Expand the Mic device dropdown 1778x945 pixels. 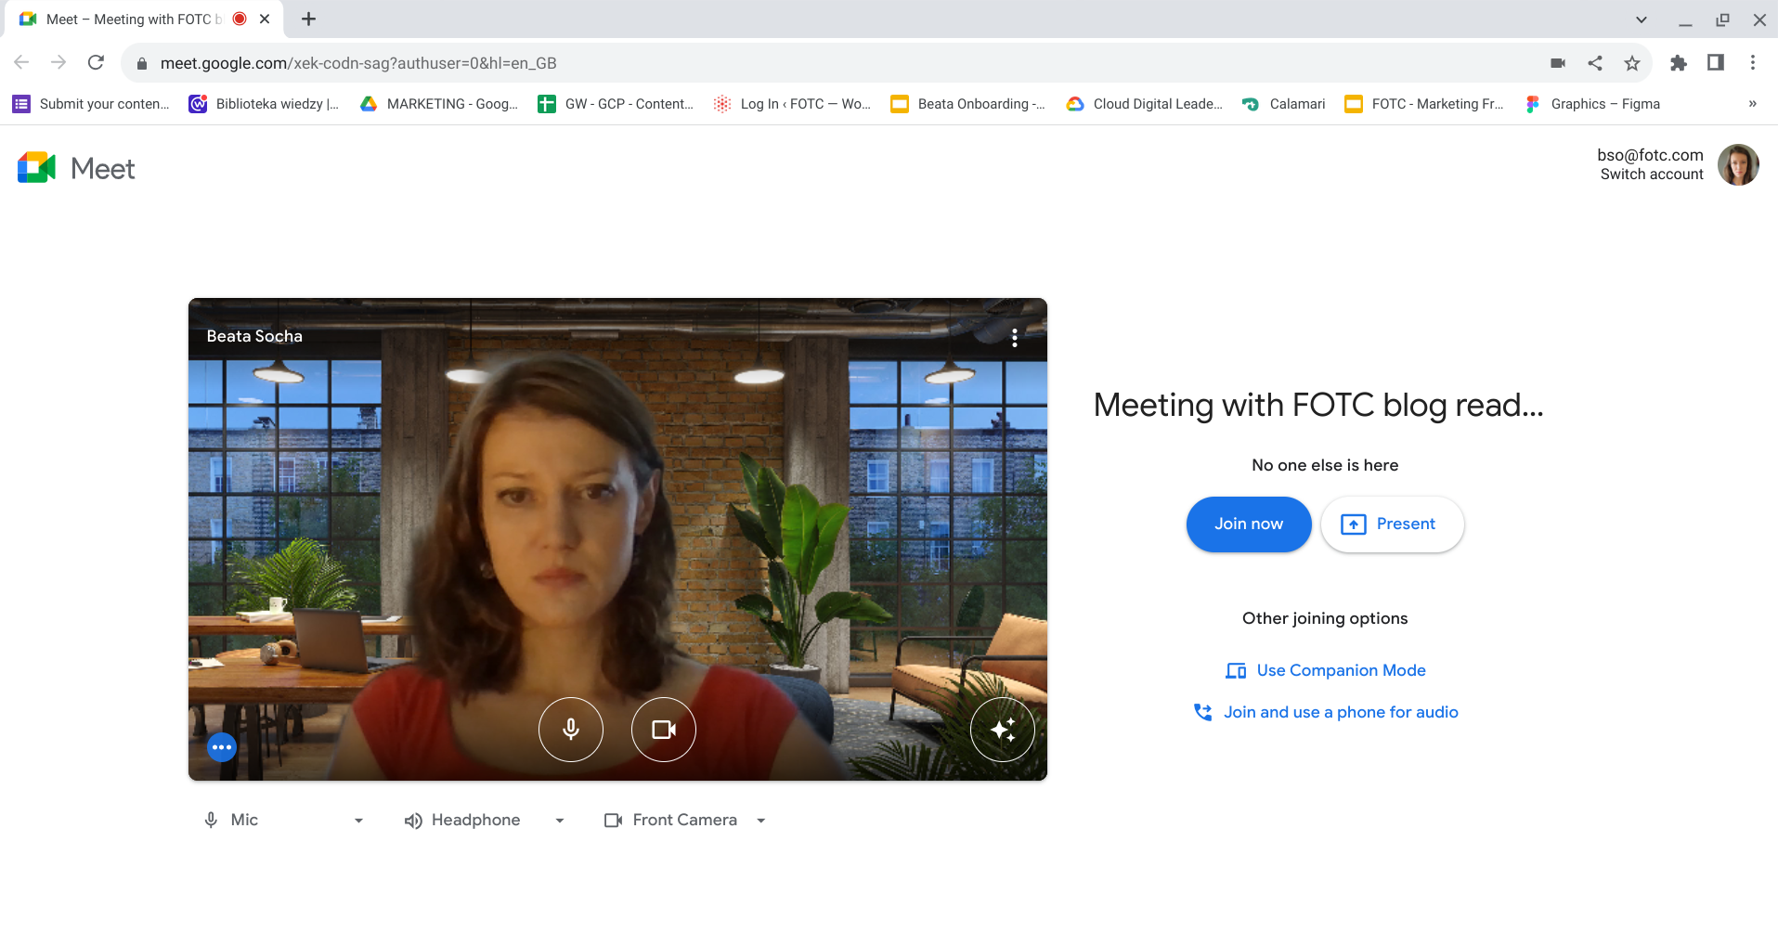click(x=284, y=820)
